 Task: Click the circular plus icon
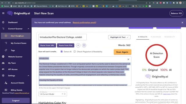pos(78,45)
